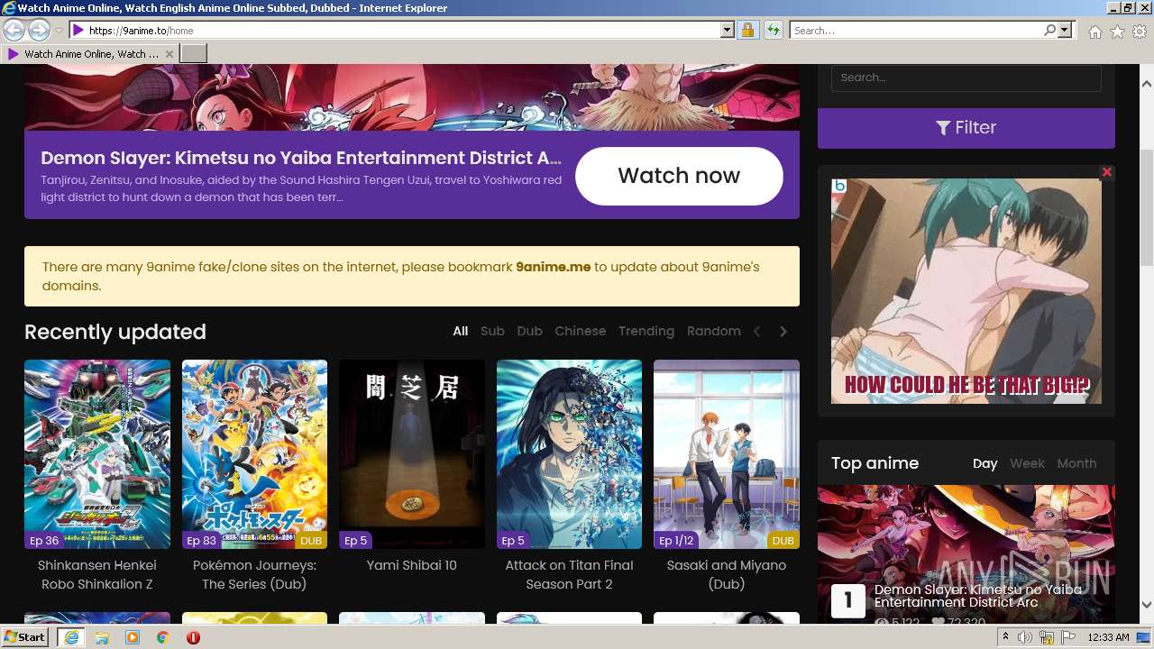Go to previous page of Recently updated

point(757,332)
